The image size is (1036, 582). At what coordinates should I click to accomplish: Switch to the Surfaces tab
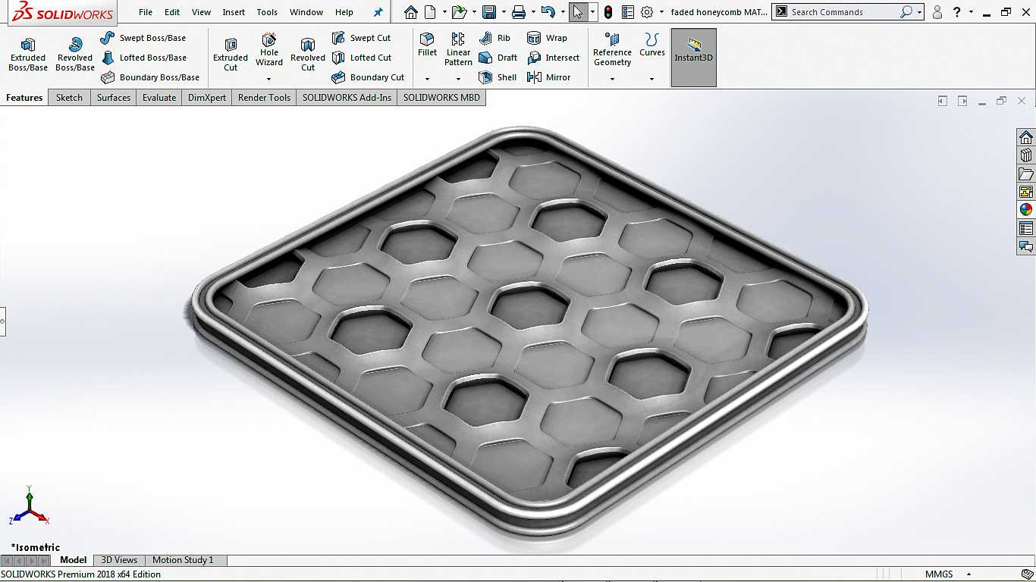coord(114,98)
